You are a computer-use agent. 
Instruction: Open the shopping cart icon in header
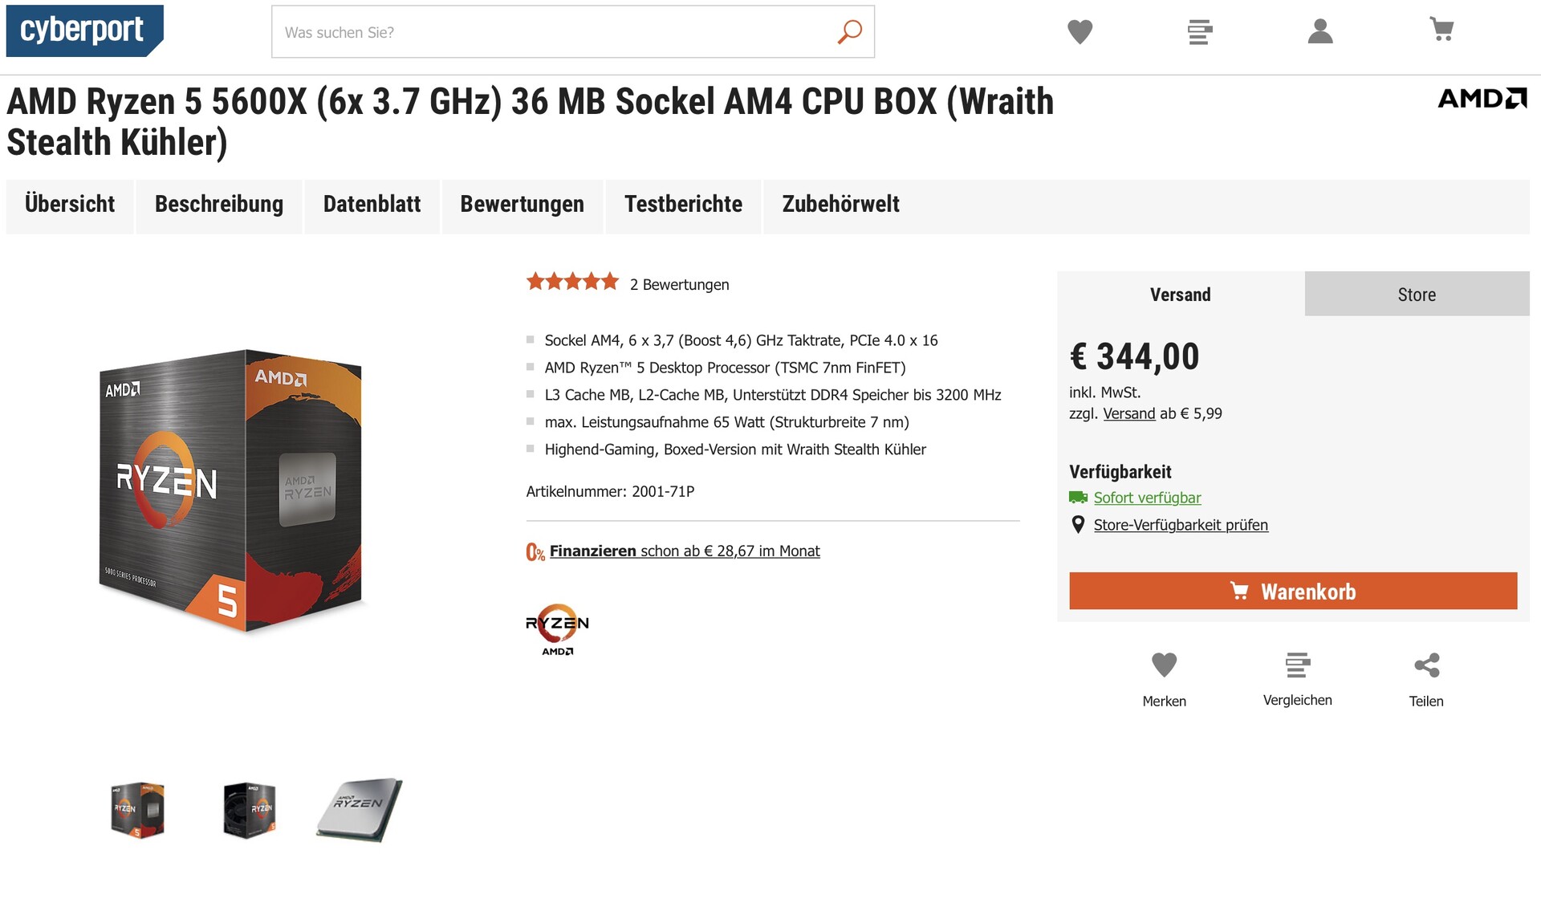tap(1441, 30)
